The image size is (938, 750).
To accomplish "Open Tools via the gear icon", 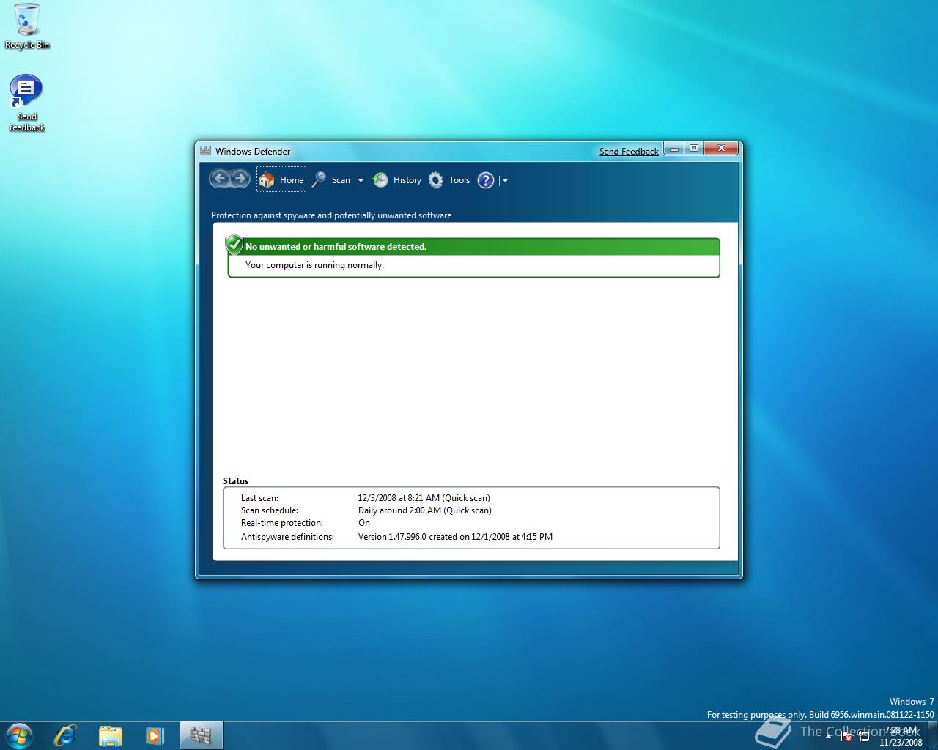I will (x=436, y=179).
